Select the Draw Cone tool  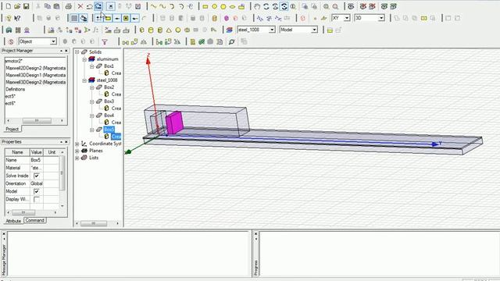(x=169, y=30)
